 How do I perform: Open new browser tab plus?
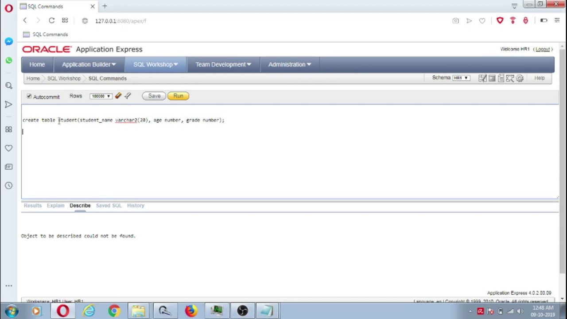coord(105,6)
